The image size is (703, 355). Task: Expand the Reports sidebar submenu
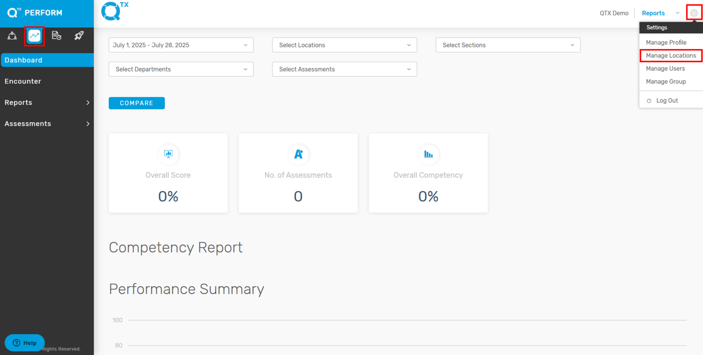click(x=47, y=103)
